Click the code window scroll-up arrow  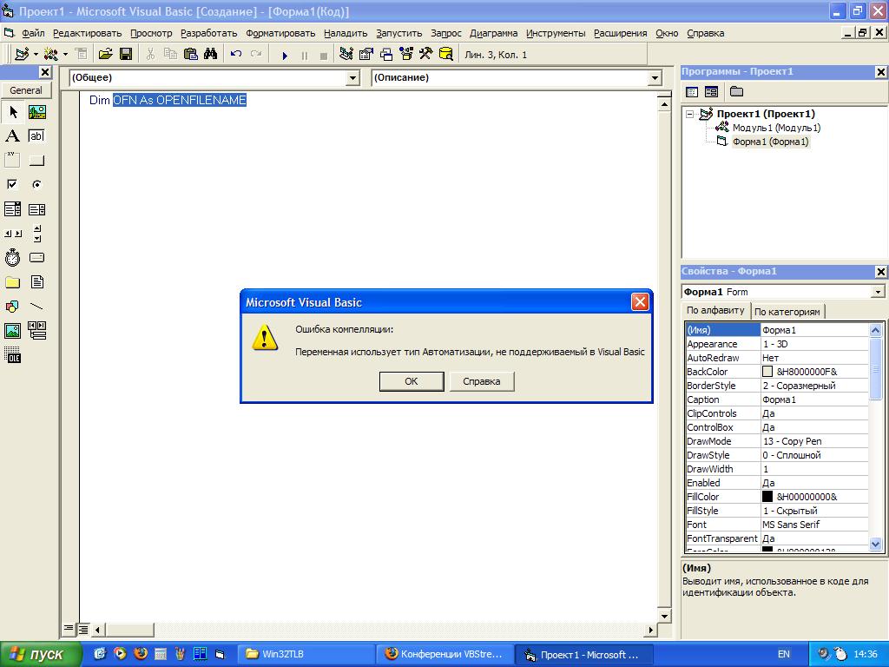(x=664, y=104)
